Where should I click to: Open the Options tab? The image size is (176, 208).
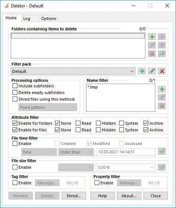49,19
